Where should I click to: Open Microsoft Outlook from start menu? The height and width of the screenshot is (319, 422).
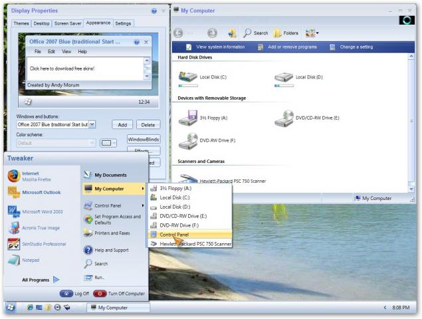(34, 193)
